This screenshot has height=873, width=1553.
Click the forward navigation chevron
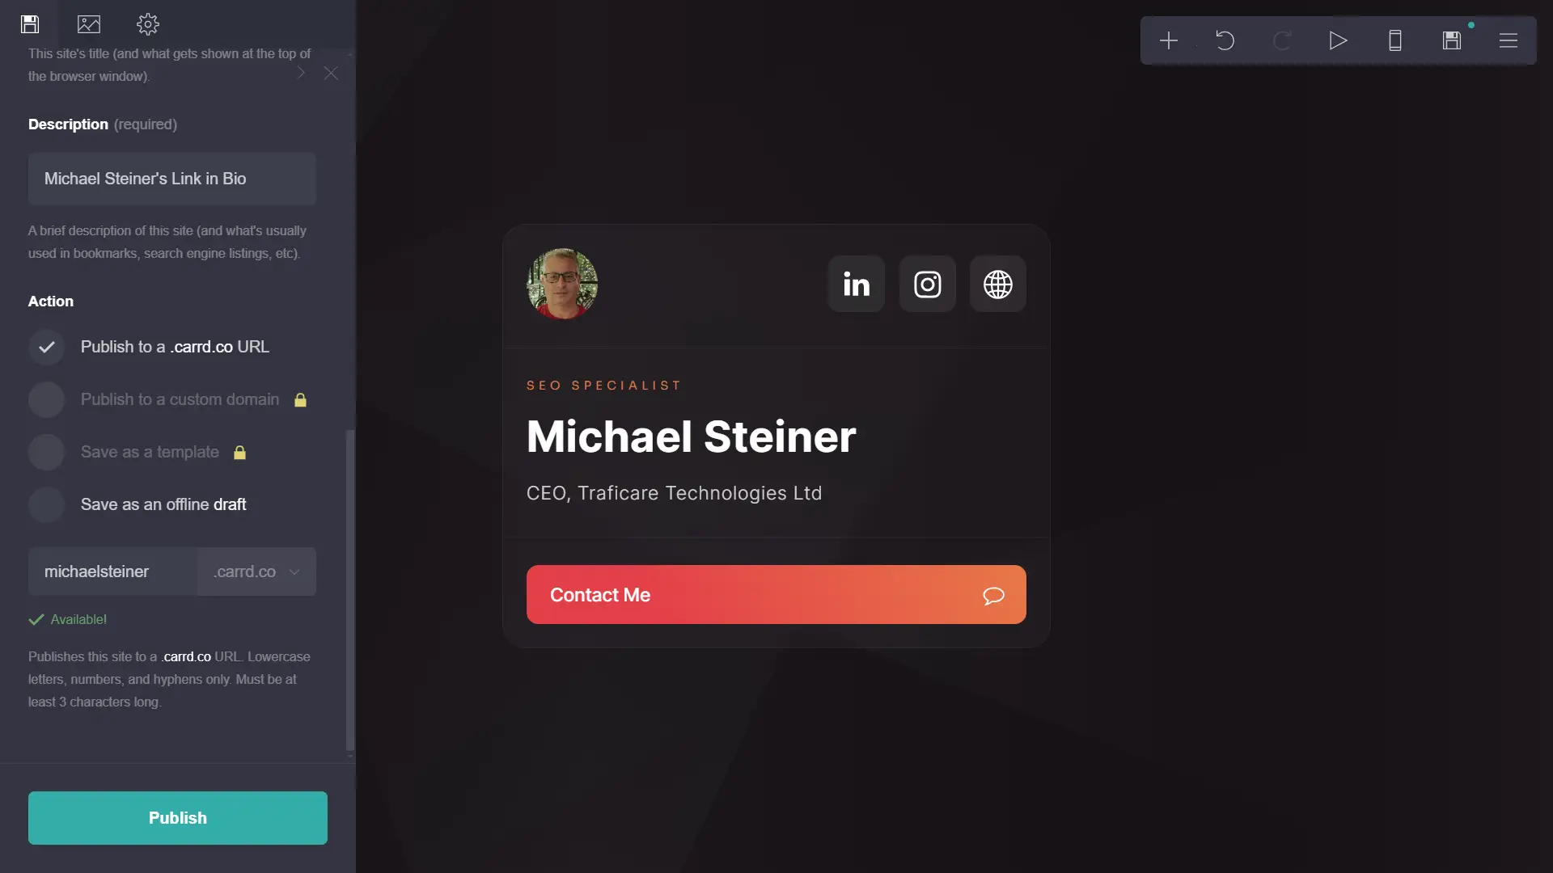(302, 73)
